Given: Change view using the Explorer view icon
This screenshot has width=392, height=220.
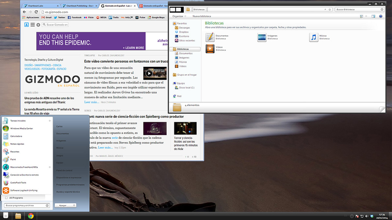Looking at the screenshot, I should [362, 16].
